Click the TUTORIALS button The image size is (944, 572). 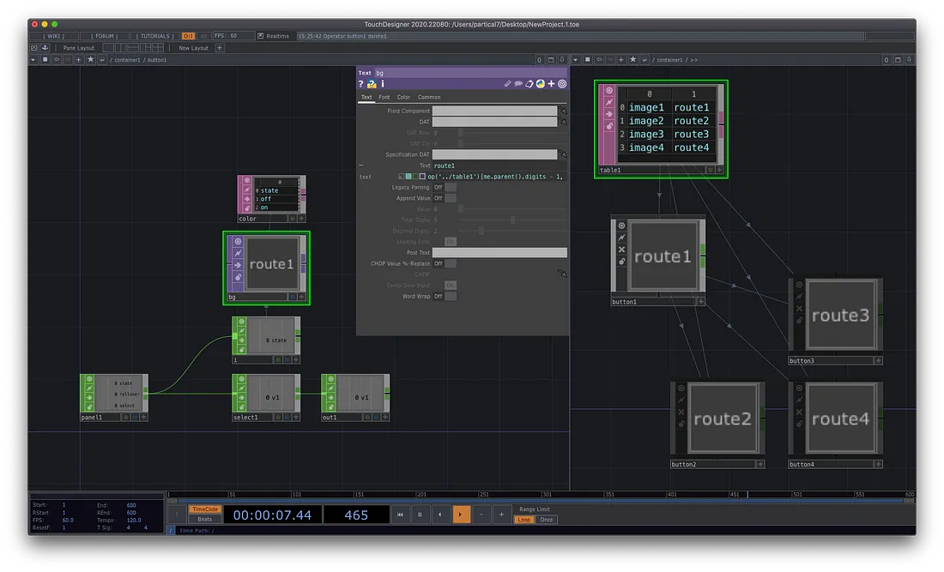click(x=155, y=36)
